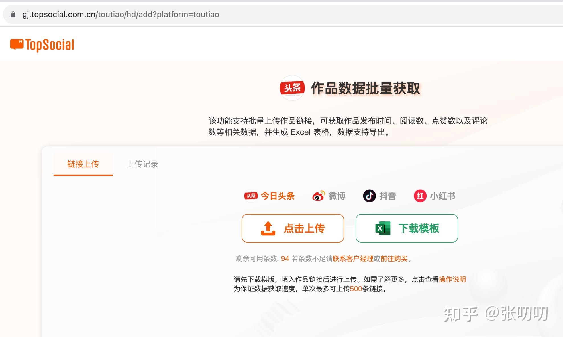Click the Toutiao logo beside page heading
Viewport: 563px width, 337px height.
292,88
